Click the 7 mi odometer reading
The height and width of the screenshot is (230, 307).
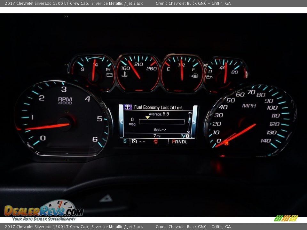(x=157, y=135)
